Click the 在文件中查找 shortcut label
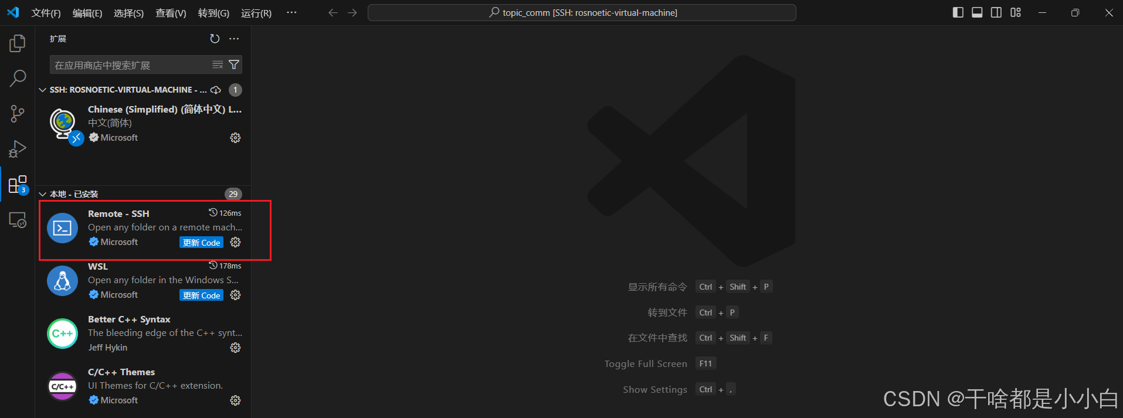Image resolution: width=1123 pixels, height=418 pixels. [657, 338]
